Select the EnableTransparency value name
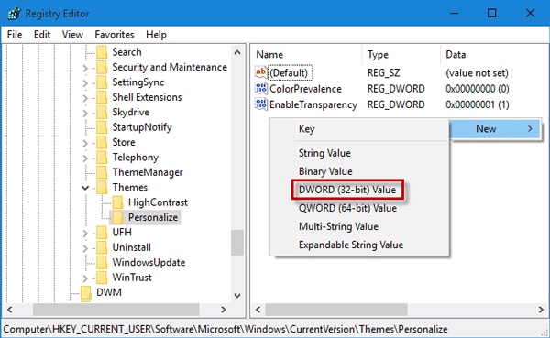This screenshot has width=550, height=338. (x=313, y=104)
